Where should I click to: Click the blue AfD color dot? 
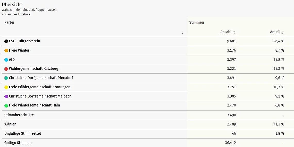tap(6, 60)
